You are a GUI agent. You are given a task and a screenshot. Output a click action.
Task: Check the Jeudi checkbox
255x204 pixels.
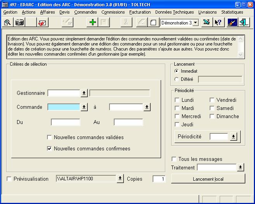177,124
